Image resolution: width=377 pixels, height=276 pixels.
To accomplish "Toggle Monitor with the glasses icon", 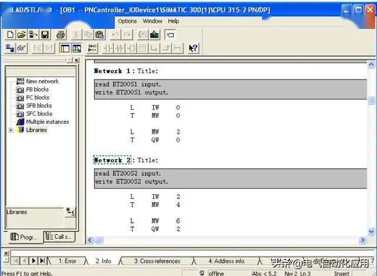I will (22, 48).
